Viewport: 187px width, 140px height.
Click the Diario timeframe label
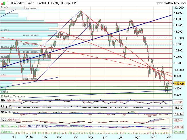click(30, 3)
